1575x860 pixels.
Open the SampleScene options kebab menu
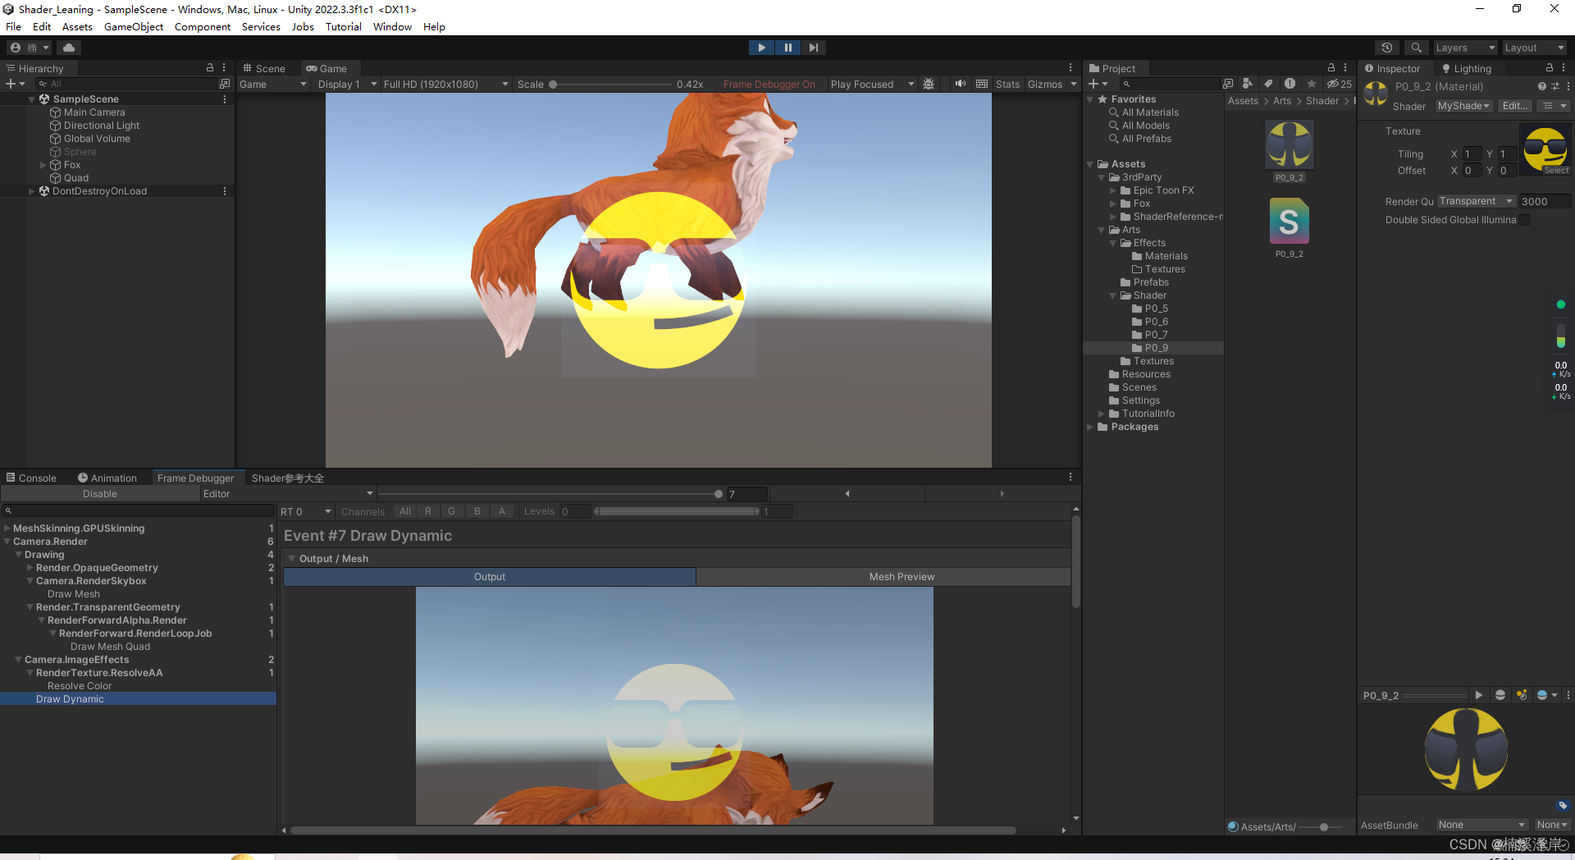pos(225,99)
